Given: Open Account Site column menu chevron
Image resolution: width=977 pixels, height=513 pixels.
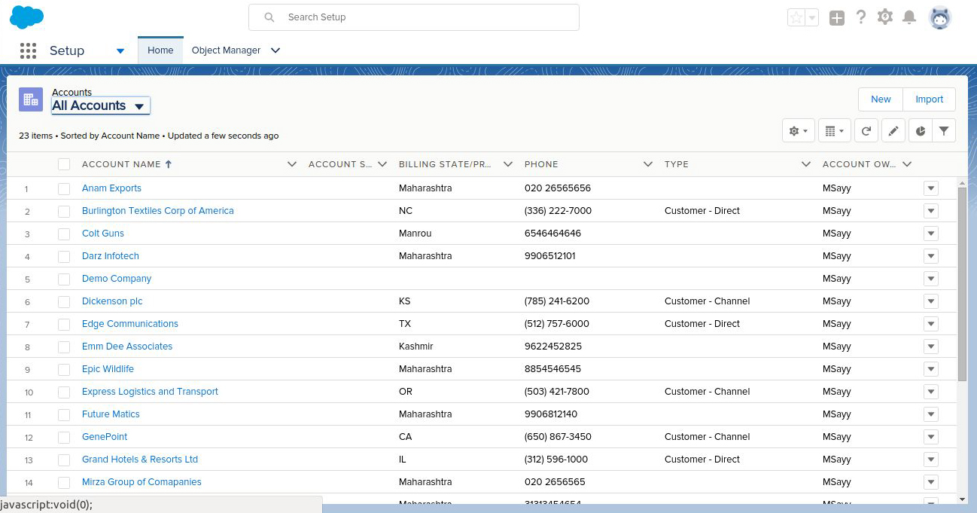Looking at the screenshot, I should pos(382,164).
